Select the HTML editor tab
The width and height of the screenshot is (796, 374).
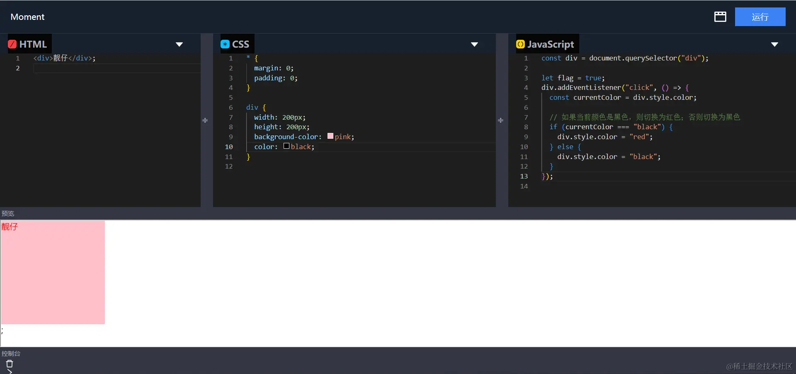(x=29, y=44)
